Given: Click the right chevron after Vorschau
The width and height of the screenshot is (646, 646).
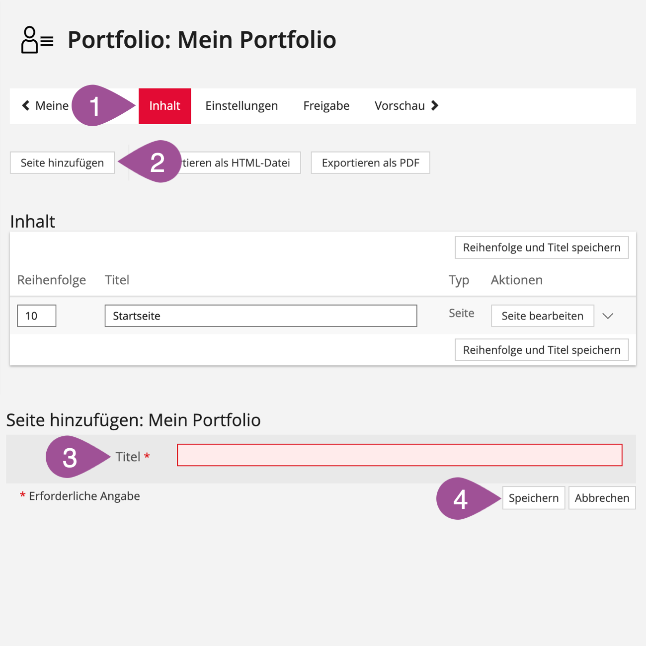Looking at the screenshot, I should [435, 105].
